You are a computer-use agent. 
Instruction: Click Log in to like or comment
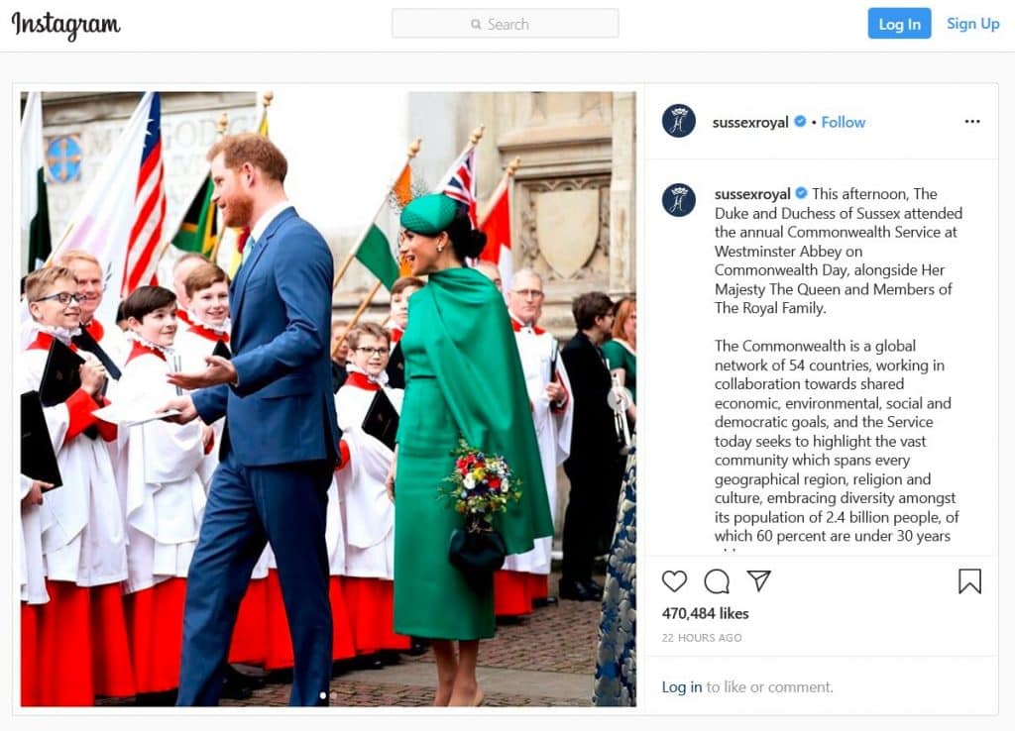(682, 687)
